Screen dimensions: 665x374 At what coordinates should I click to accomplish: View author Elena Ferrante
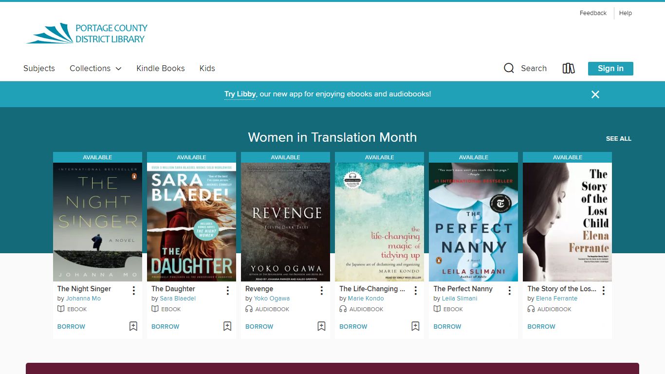pos(556,299)
